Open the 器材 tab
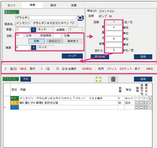The height and width of the screenshot is (148, 157). click(x=53, y=5)
